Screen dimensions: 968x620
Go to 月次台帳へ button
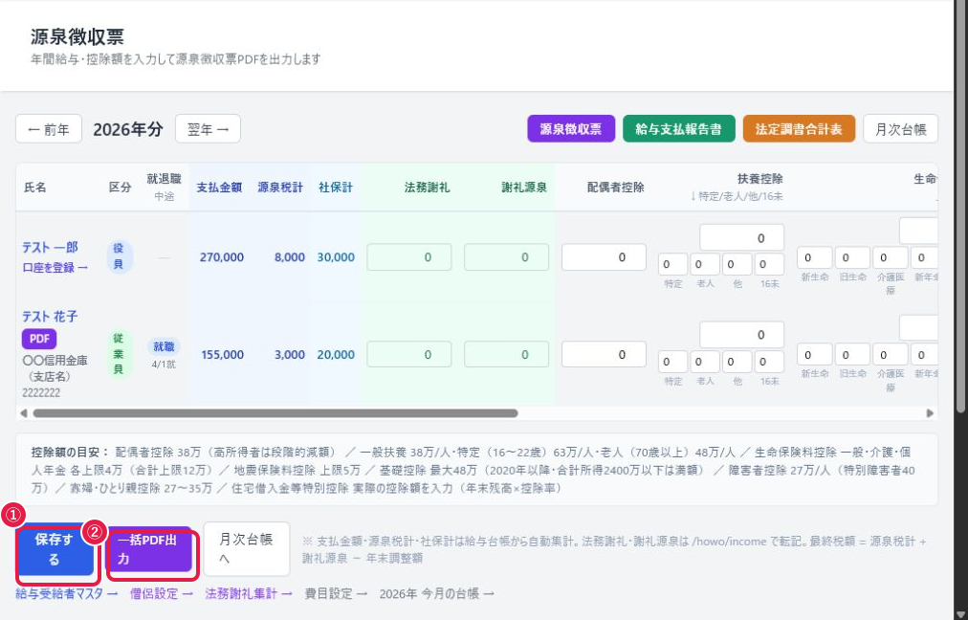(x=247, y=549)
